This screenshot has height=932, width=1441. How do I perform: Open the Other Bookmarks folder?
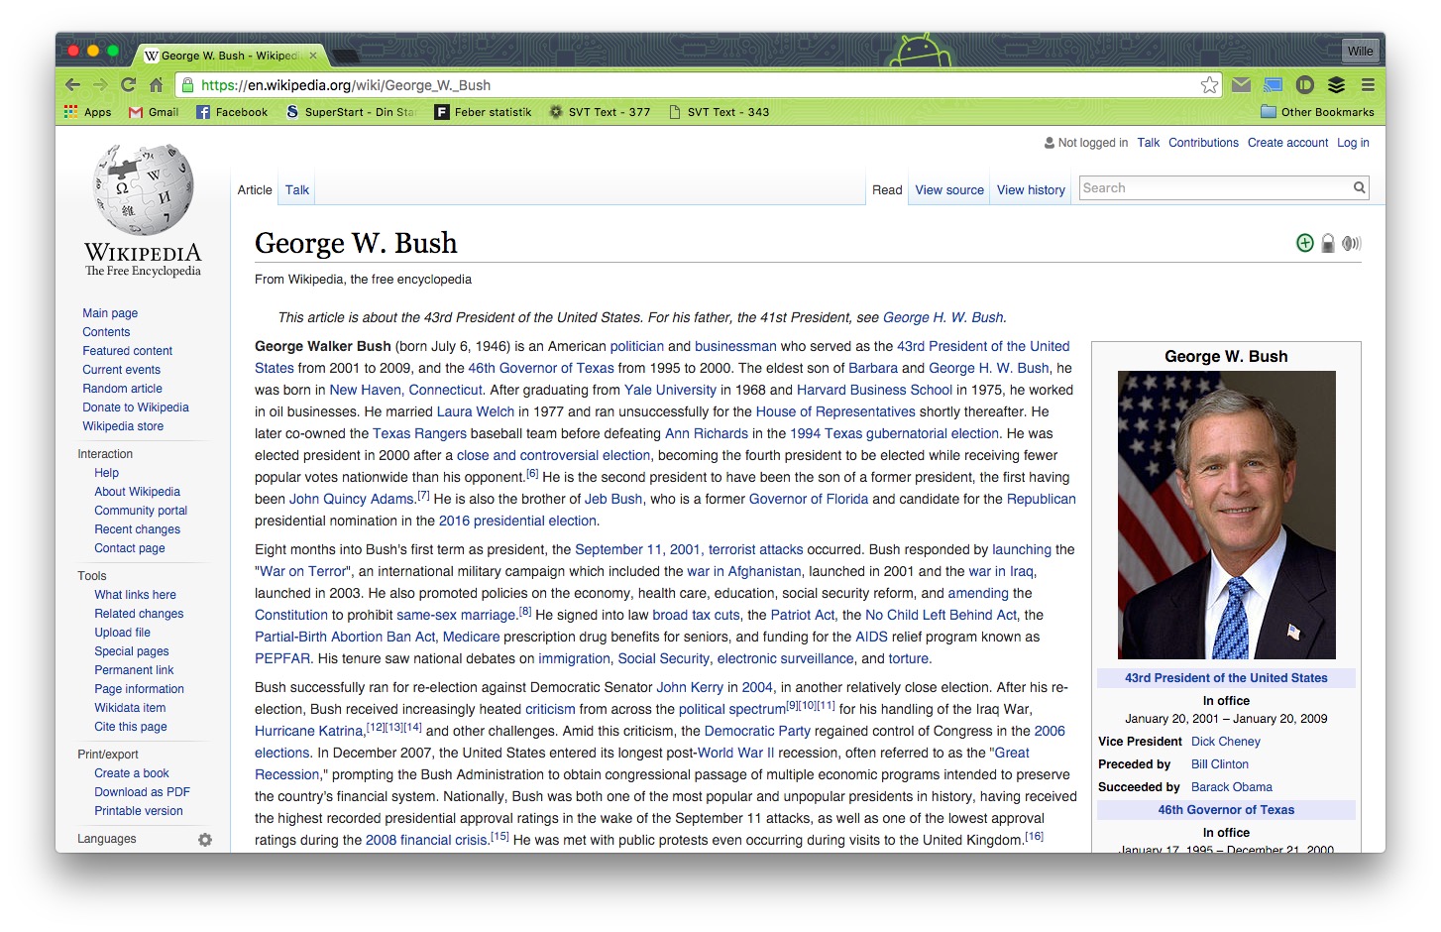1317,112
